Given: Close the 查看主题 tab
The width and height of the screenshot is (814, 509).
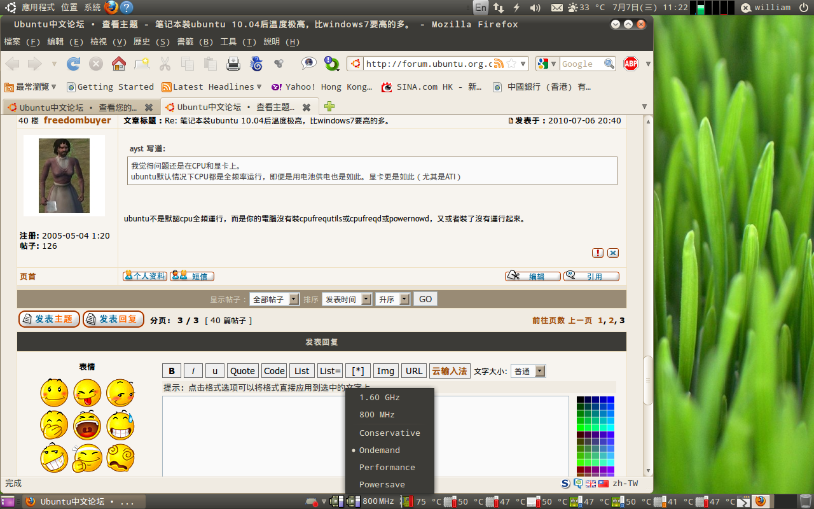Looking at the screenshot, I should [307, 108].
